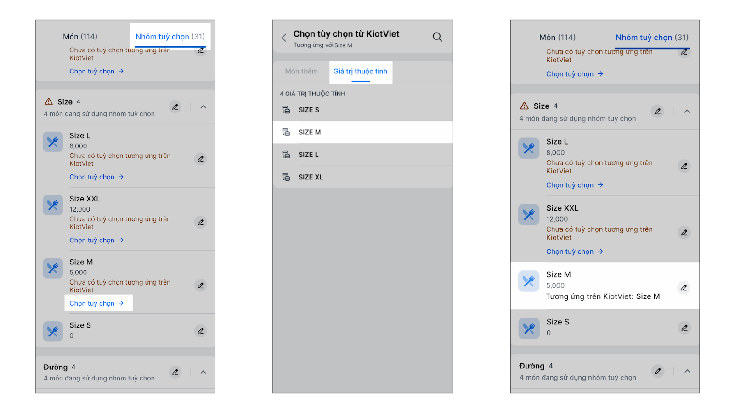Collapse the Size group in the left panel
735x413 pixels.
204,107
